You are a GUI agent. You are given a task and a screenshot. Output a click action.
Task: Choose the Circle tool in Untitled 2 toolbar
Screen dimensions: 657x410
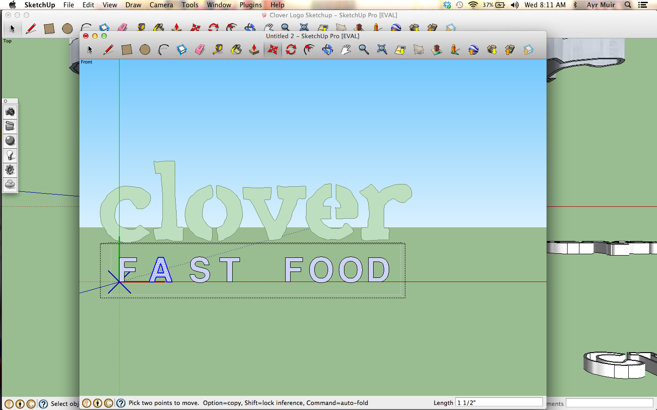tap(145, 50)
